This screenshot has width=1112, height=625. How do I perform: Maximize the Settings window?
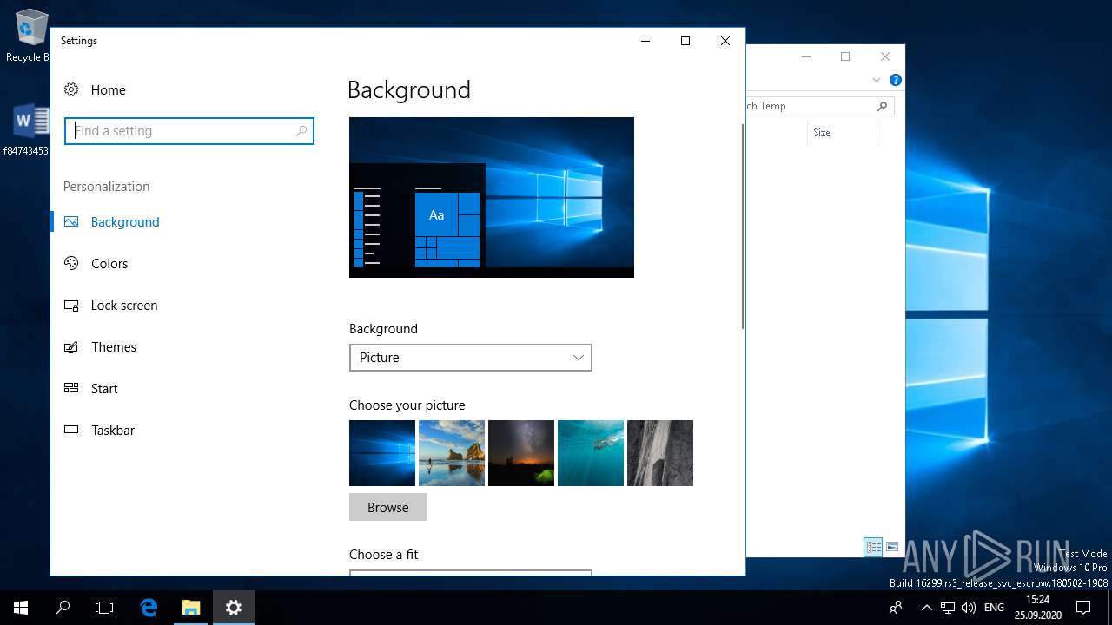tap(685, 41)
